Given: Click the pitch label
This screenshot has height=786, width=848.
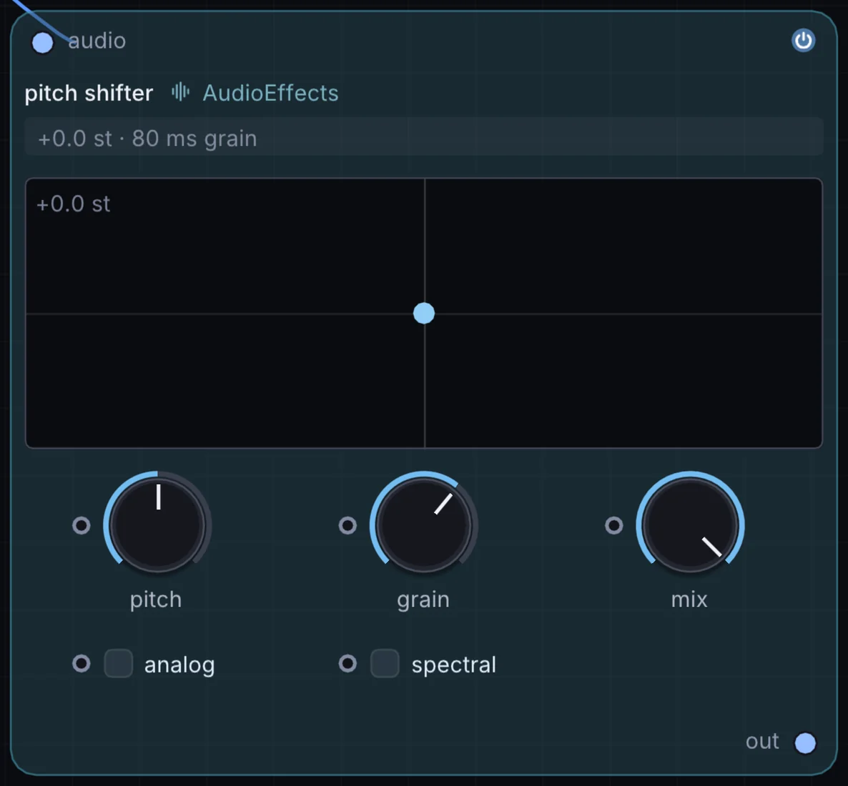Looking at the screenshot, I should [156, 600].
